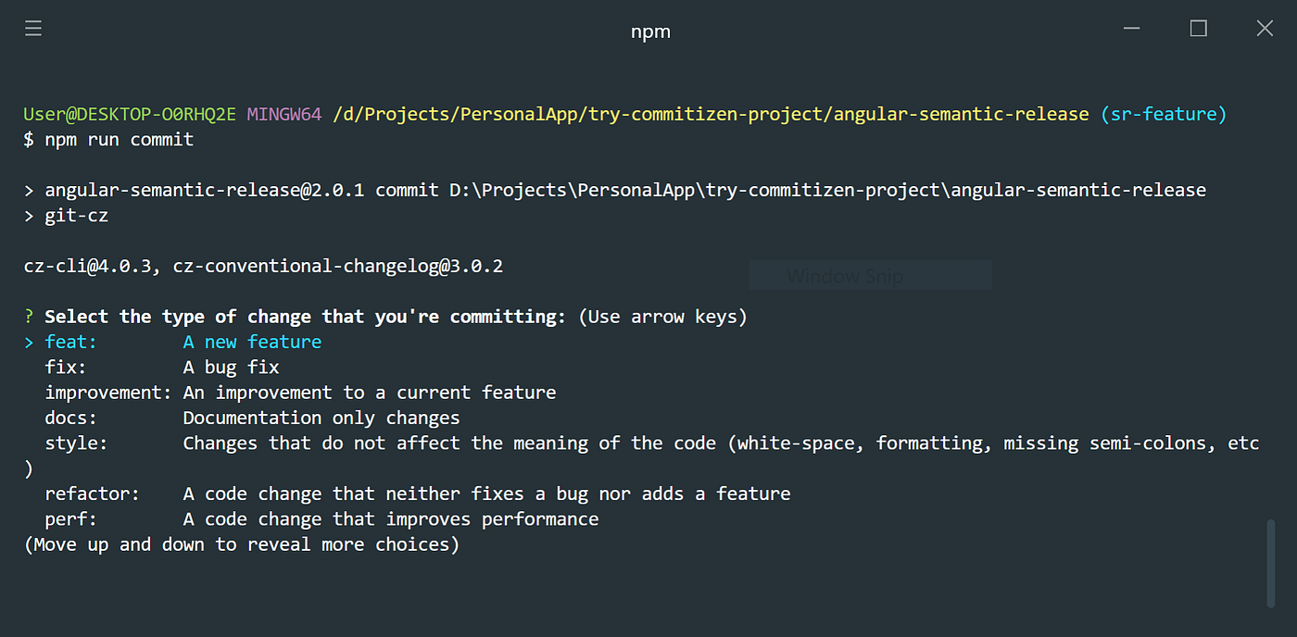Maximize the npm terminal window
Image resolution: width=1297 pixels, height=637 pixels.
pyautogui.click(x=1199, y=29)
